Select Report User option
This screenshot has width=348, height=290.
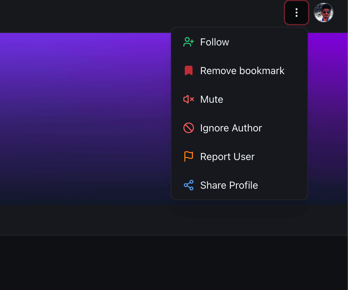tap(239, 156)
